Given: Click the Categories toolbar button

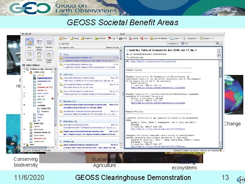Looking at the screenshot, I should pos(190,38).
